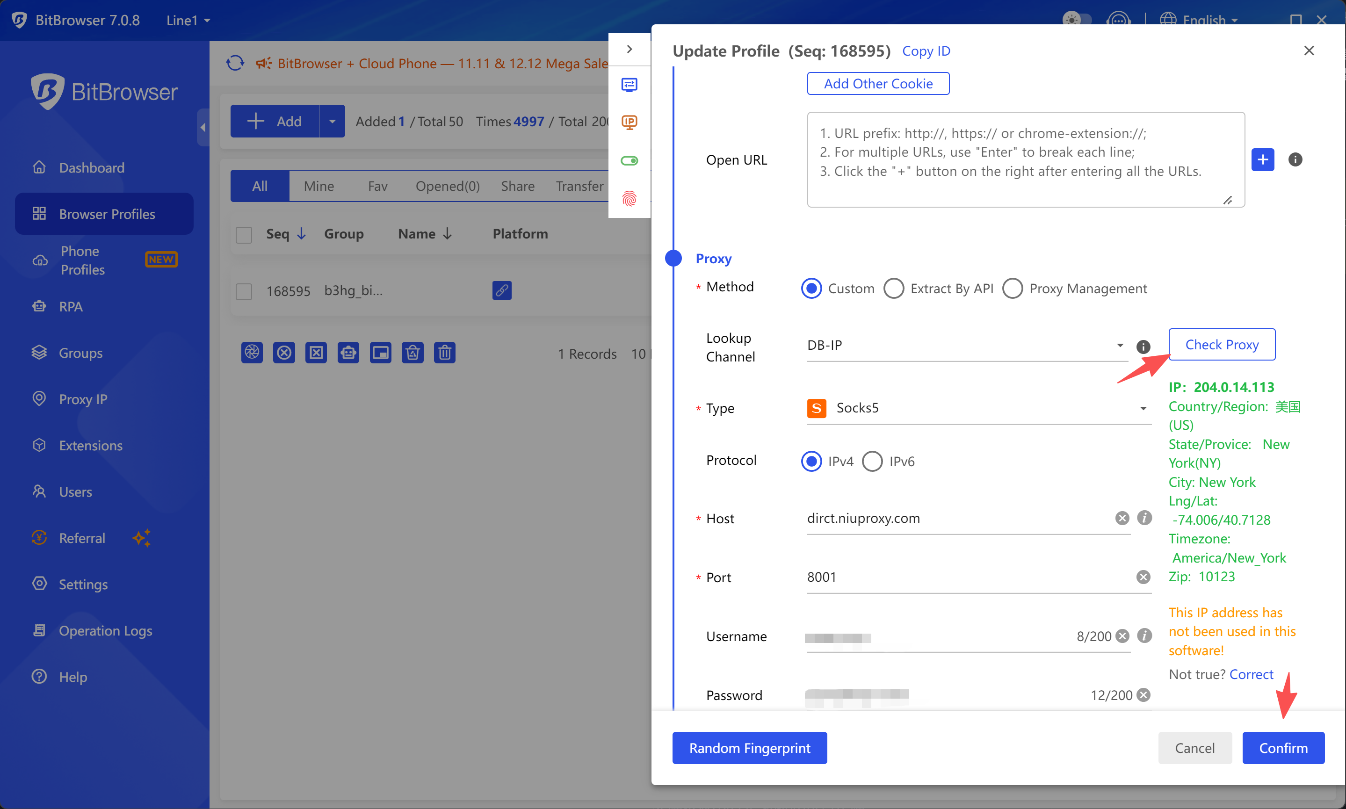Open Phone Profiles in the sidebar

(104, 260)
